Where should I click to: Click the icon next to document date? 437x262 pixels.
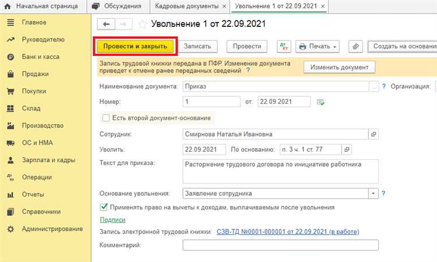pyautogui.click(x=320, y=102)
